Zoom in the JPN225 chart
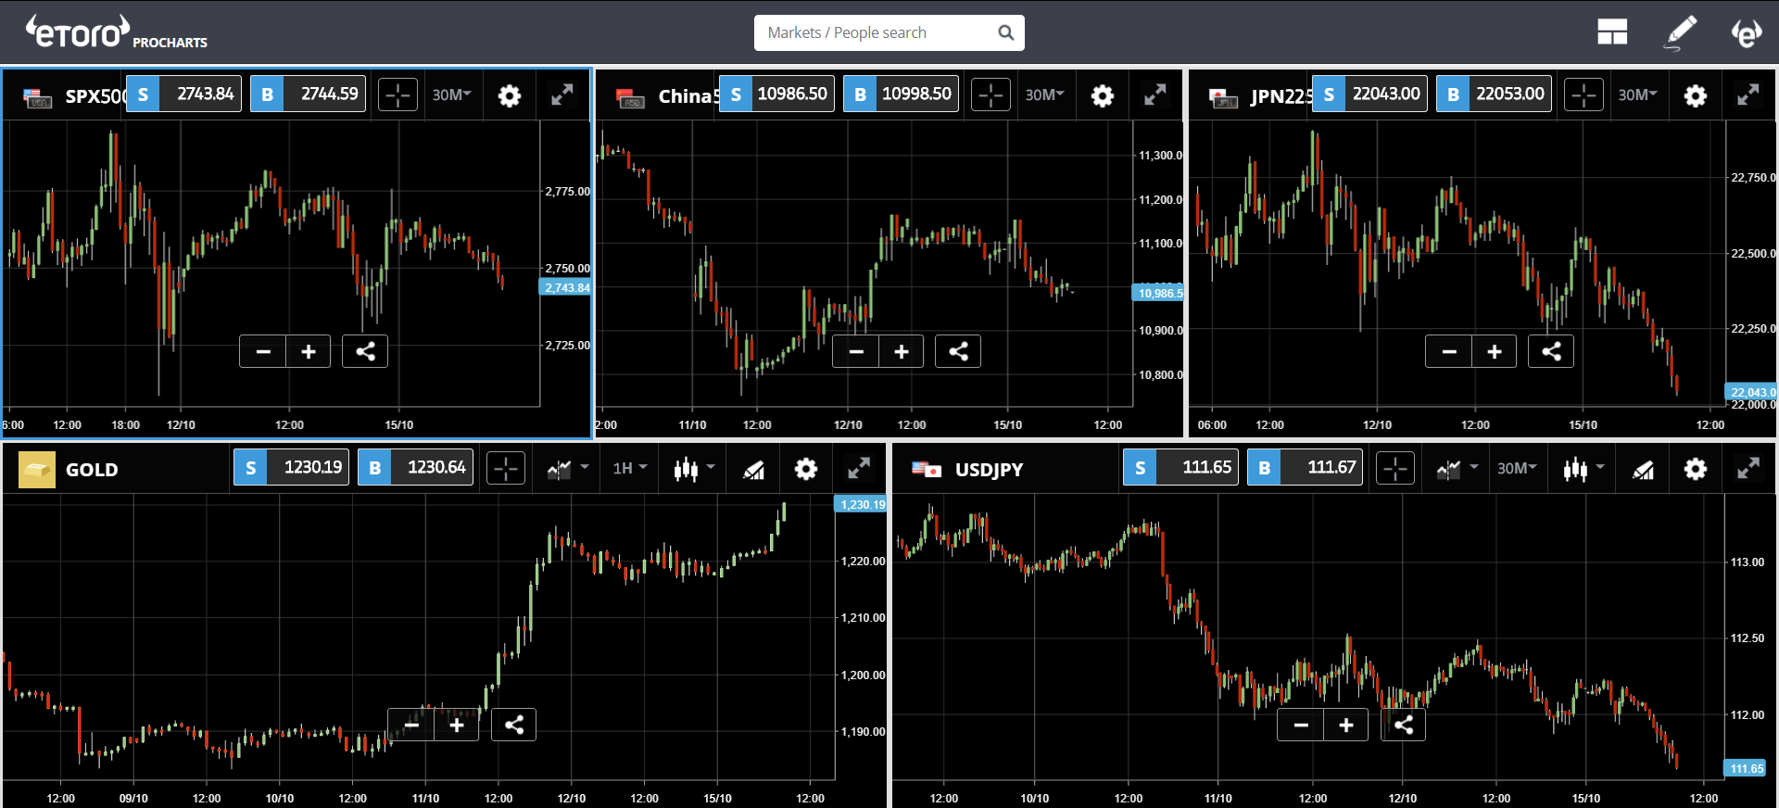This screenshot has width=1779, height=808. coord(1495,351)
